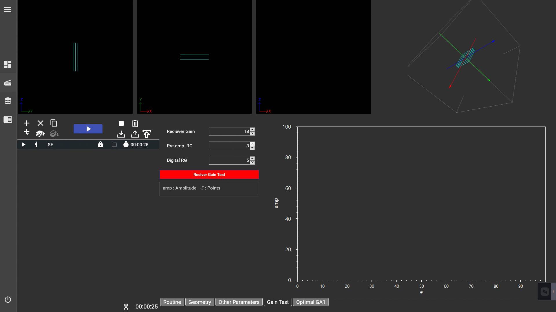Click the power icon
Viewport: 556px width, 312px height.
pos(8,300)
